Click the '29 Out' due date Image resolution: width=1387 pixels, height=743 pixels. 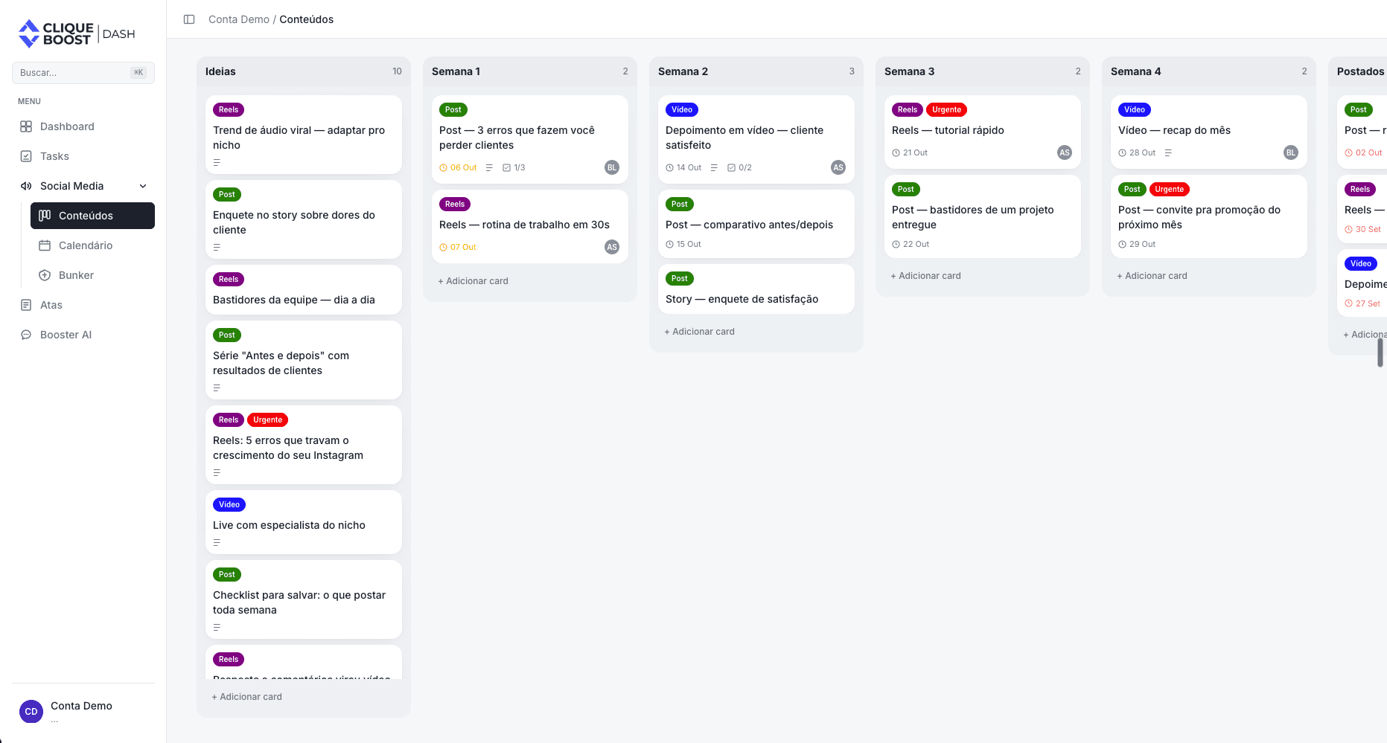pyautogui.click(x=1137, y=245)
